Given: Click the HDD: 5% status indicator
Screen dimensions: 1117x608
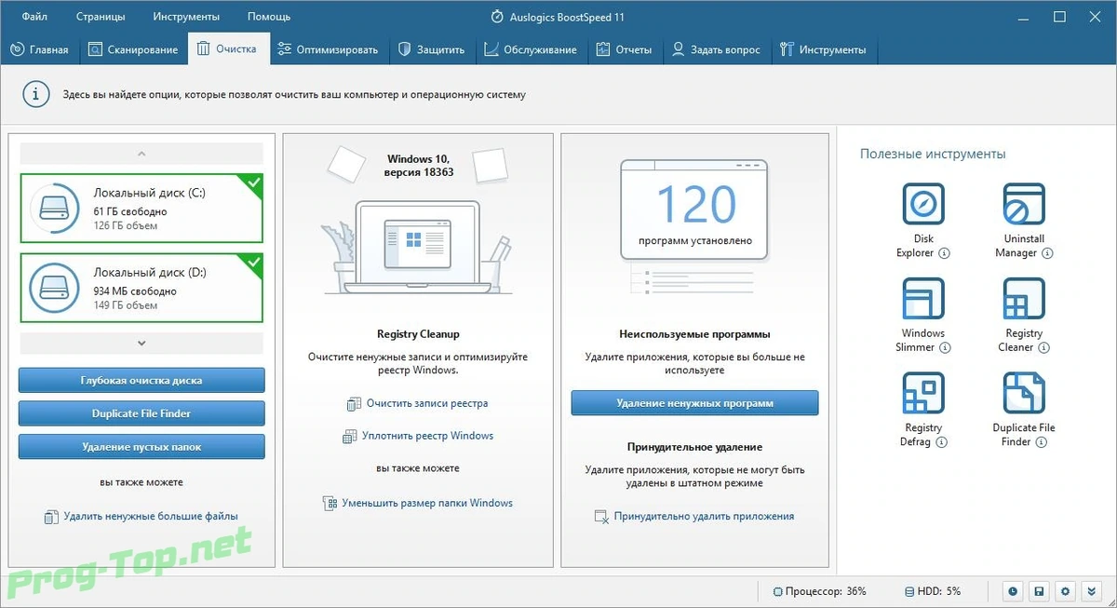Looking at the screenshot, I should pyautogui.click(x=932, y=591).
